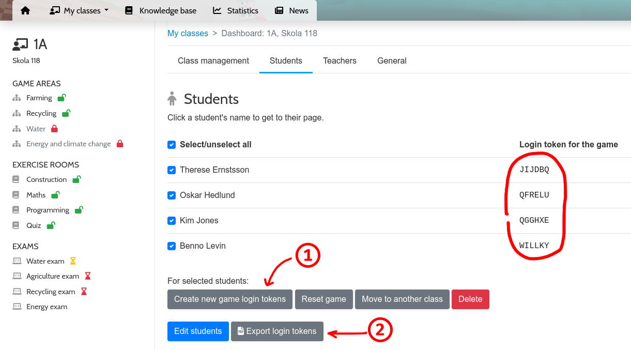
Task: Open the Recycling game area
Action: click(41, 114)
